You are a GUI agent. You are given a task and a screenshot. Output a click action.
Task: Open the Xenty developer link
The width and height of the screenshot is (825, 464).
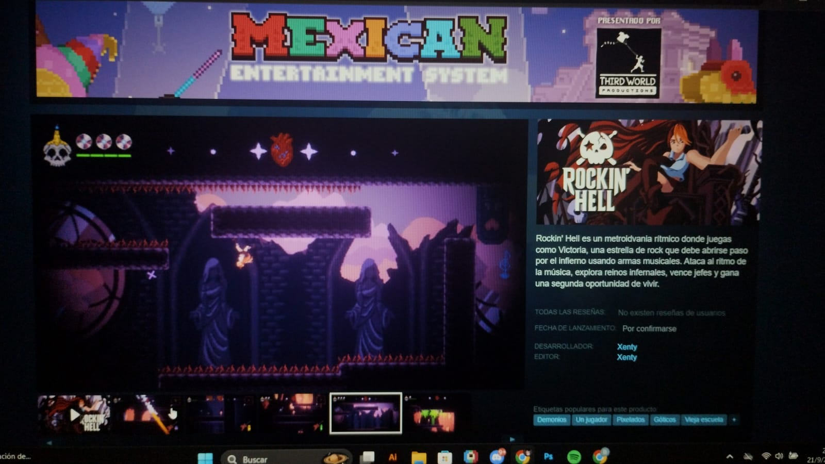pos(627,347)
